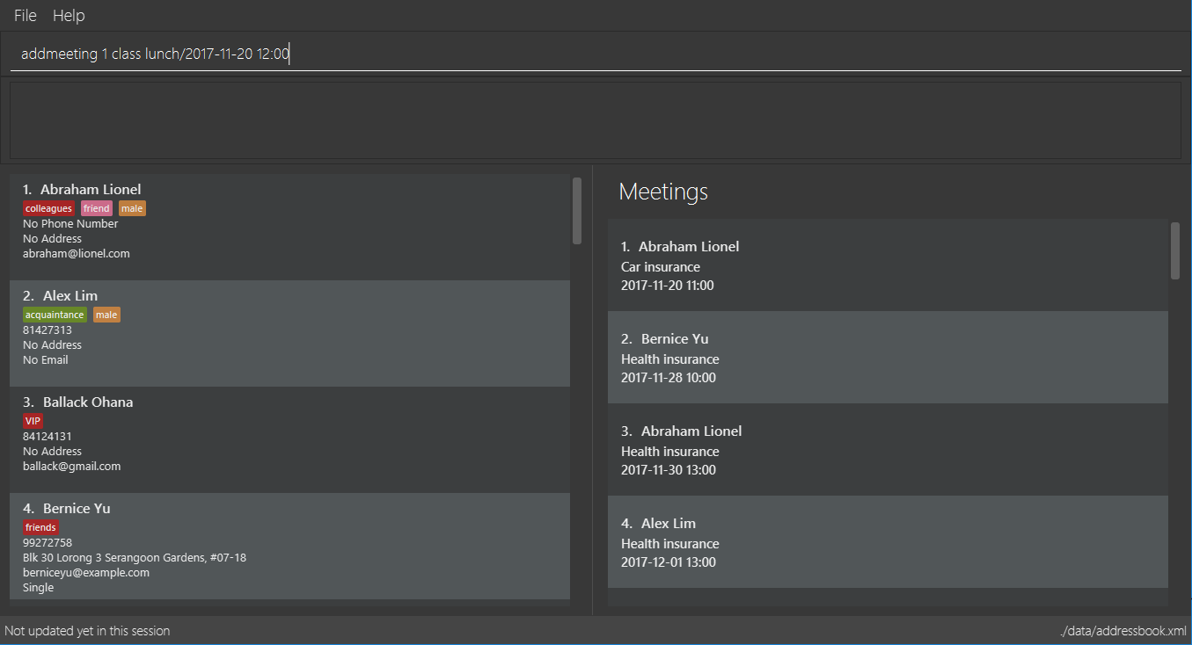
Task: Click the Serangoon Gardens address text
Action: (x=135, y=558)
